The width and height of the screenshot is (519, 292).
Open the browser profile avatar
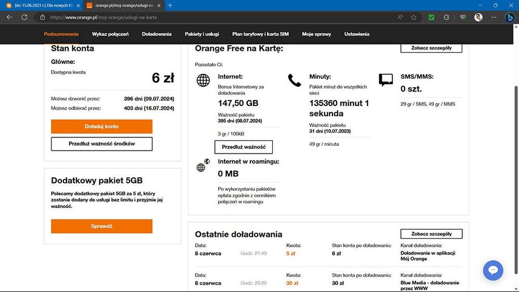point(478,17)
